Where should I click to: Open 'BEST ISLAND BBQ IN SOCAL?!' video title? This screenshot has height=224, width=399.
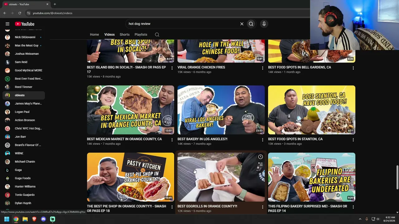point(126,69)
